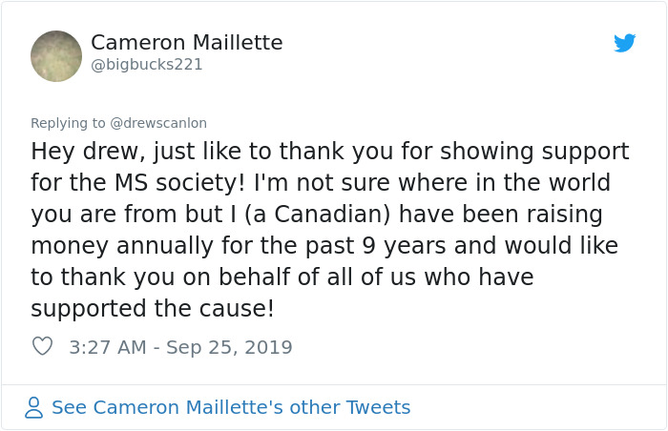This screenshot has height=431, width=668.
Task: Open Cameron Maillette's profile picture
Action: [x=56, y=56]
